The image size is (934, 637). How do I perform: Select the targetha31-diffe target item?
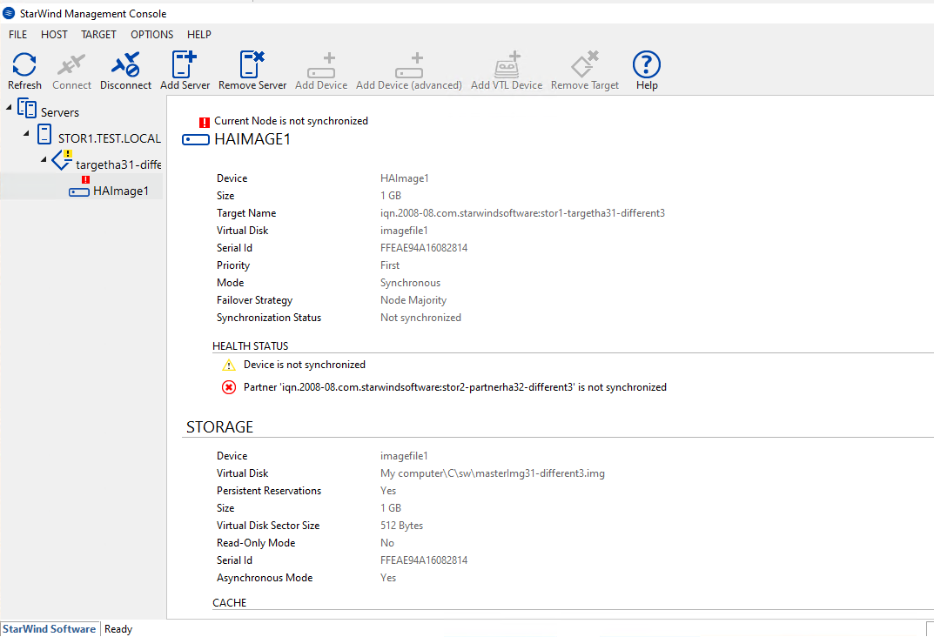coord(118,164)
